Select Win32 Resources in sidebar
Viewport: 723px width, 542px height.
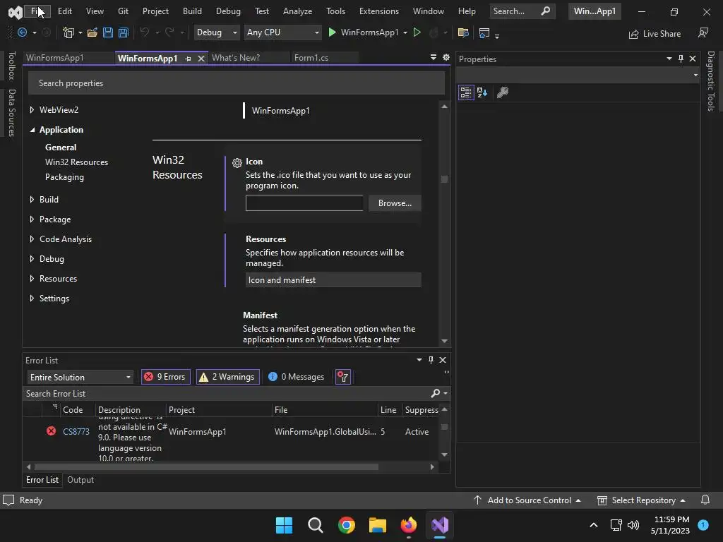76,162
